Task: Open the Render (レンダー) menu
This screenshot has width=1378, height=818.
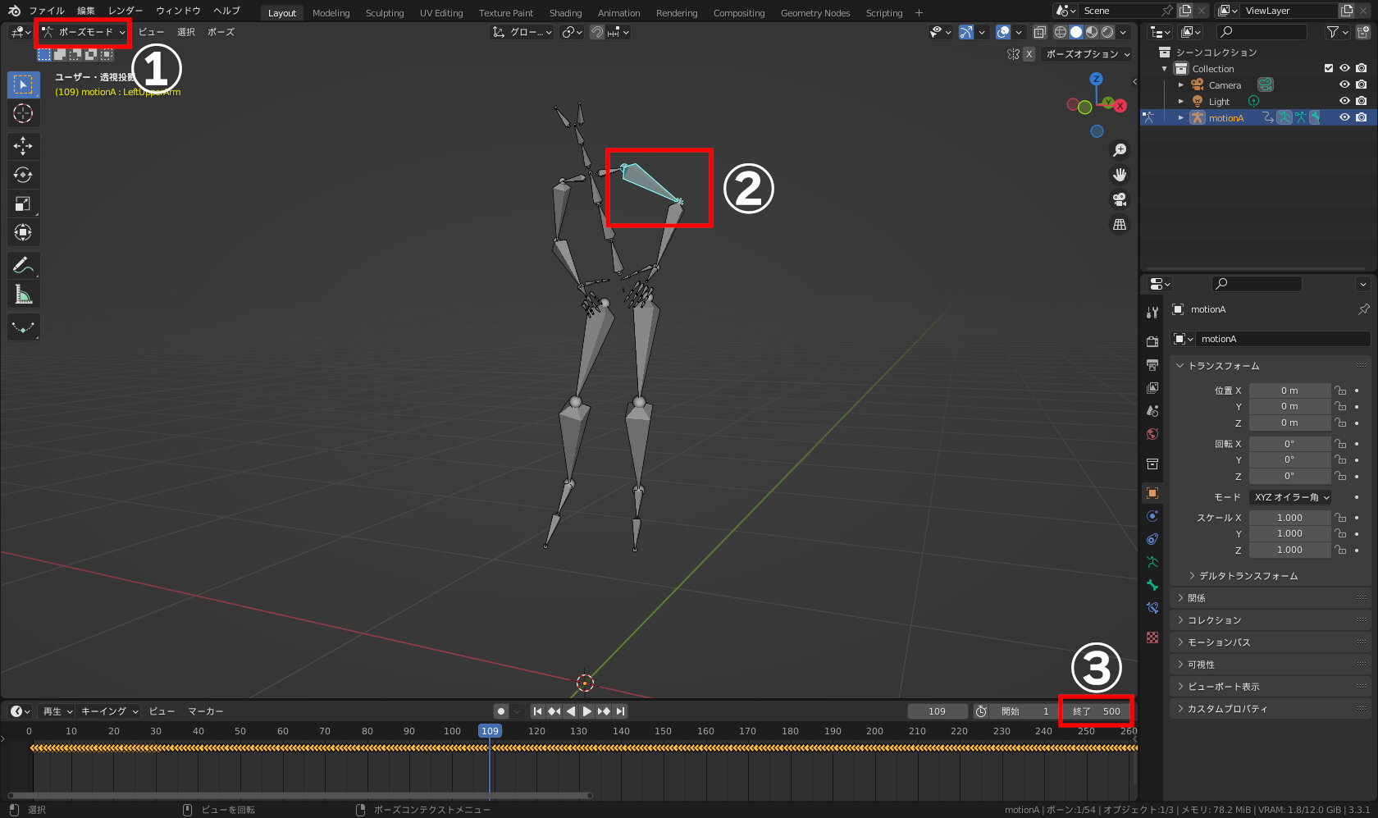Action: click(x=125, y=11)
